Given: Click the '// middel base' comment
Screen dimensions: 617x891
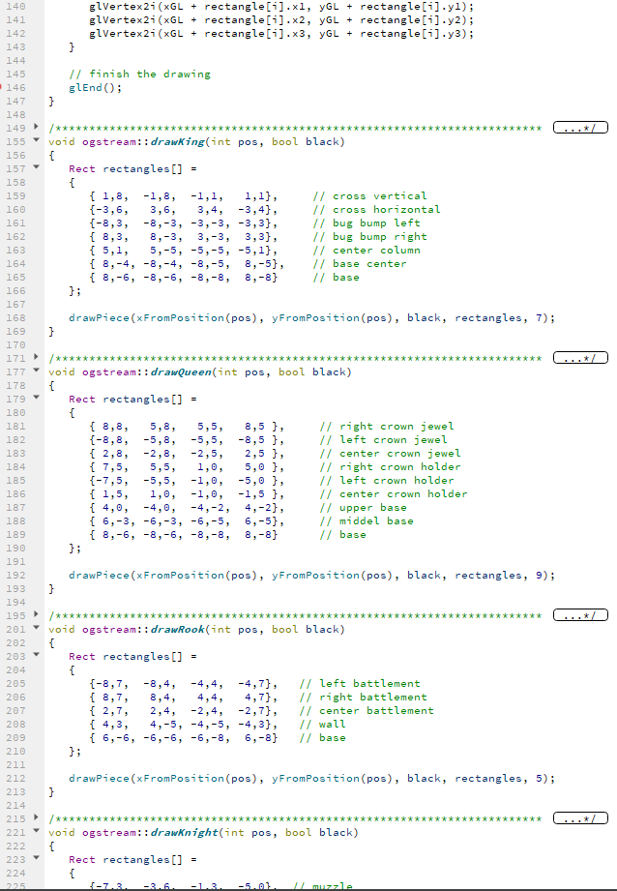Looking at the screenshot, I should (x=367, y=521).
